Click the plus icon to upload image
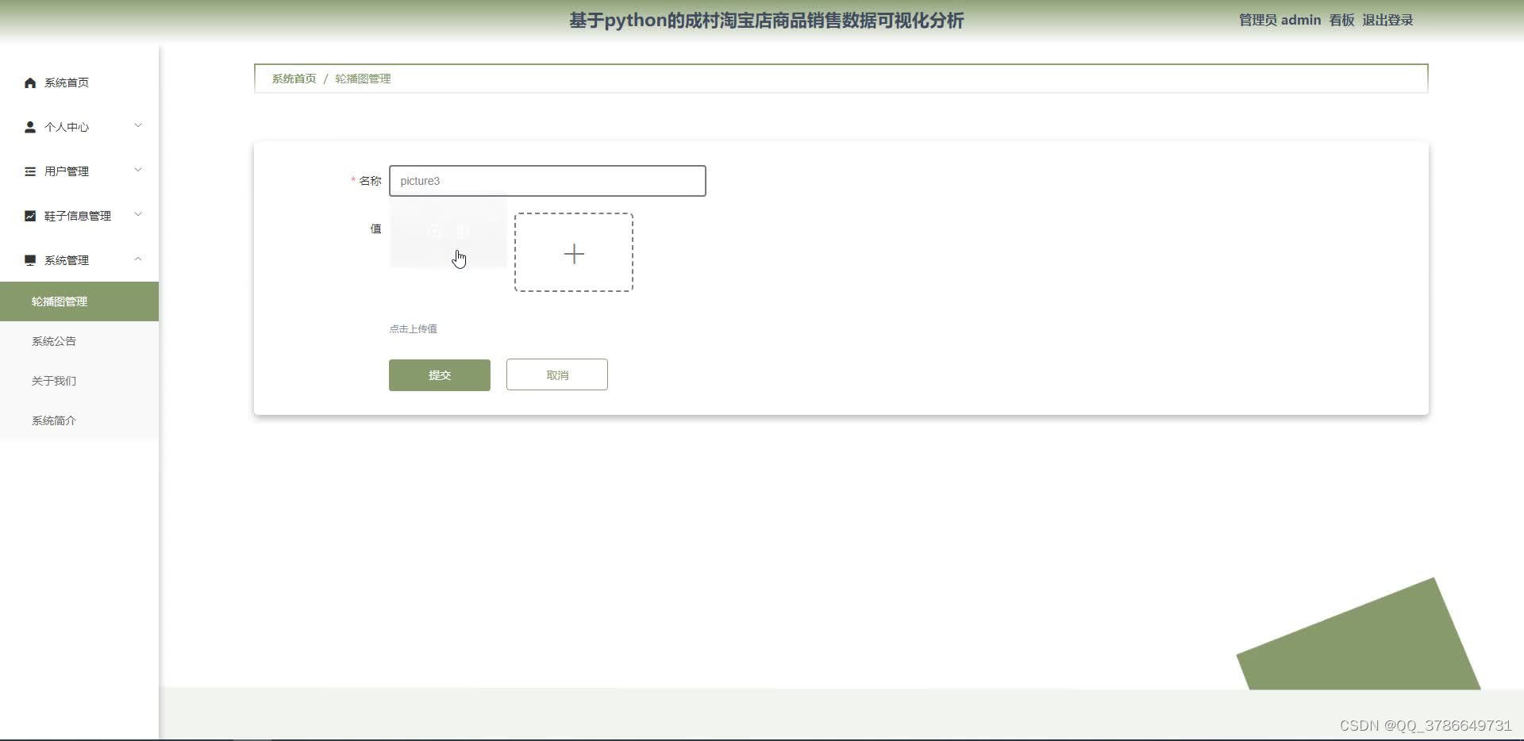Viewport: 1524px width, 741px height. tap(574, 254)
